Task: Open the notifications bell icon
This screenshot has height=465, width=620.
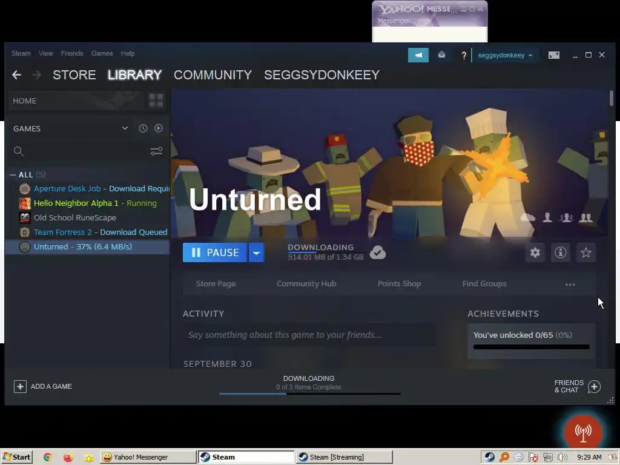Action: pos(441,55)
